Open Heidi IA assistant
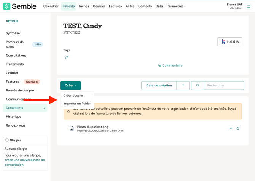 click(230, 42)
